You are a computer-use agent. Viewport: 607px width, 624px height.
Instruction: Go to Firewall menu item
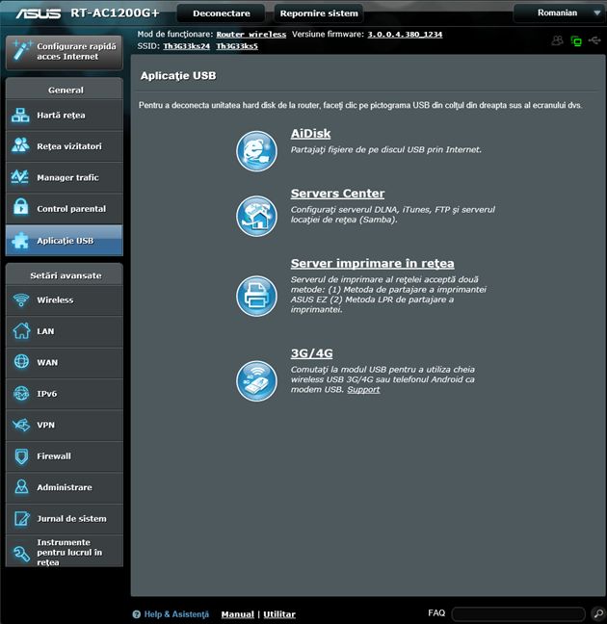point(64,456)
